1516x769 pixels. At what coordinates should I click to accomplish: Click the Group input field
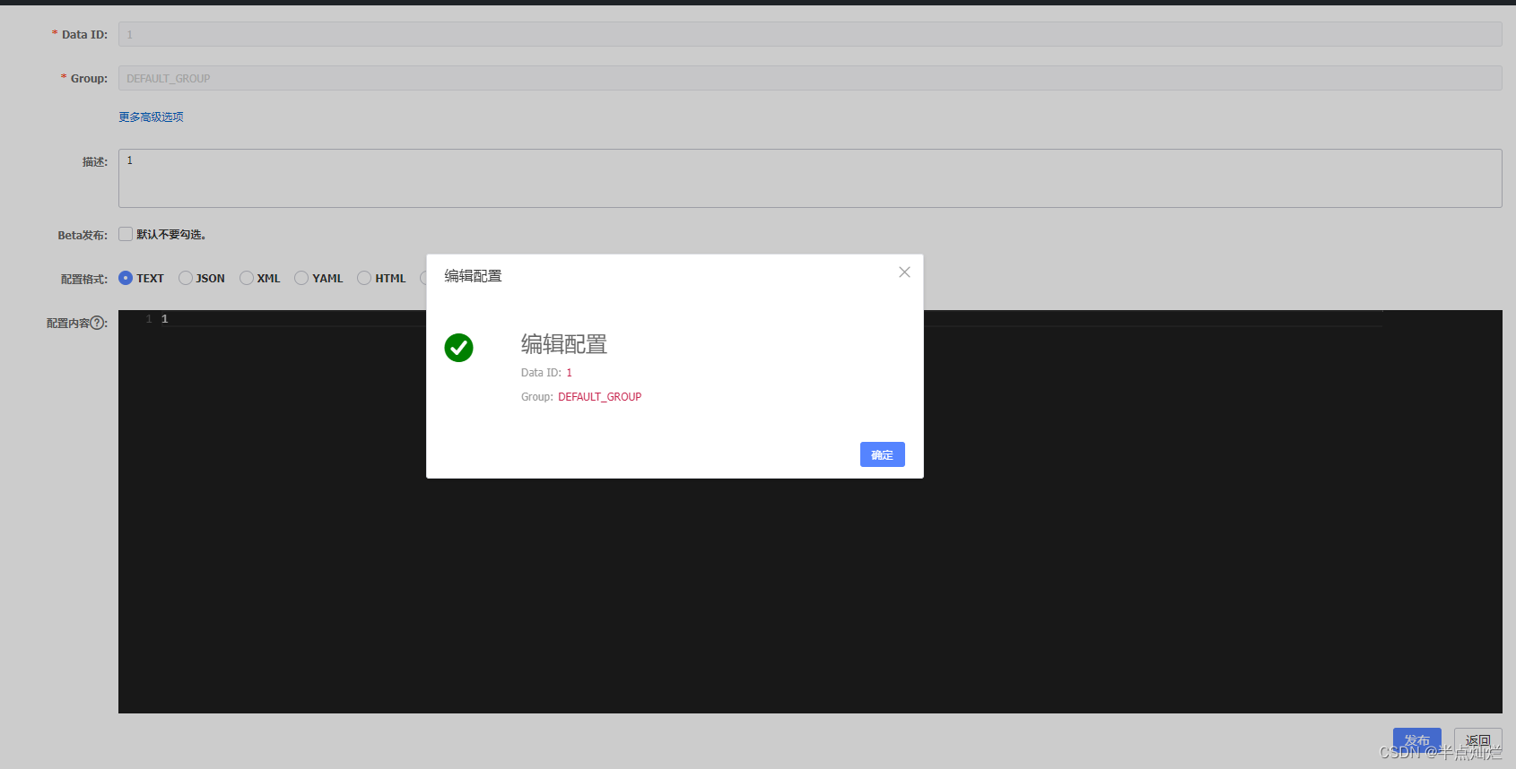[x=810, y=78]
